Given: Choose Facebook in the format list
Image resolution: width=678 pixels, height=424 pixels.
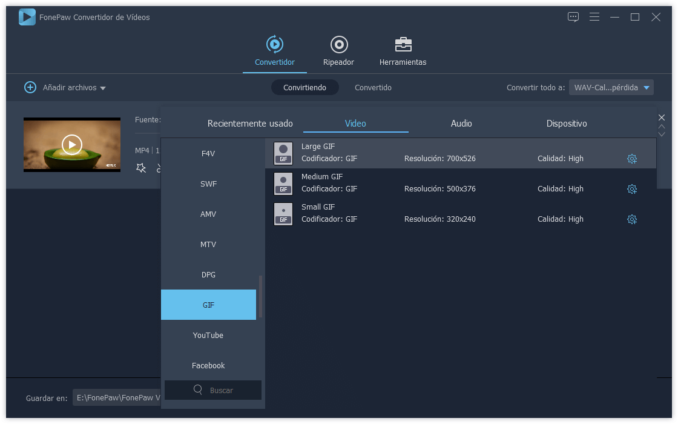Looking at the screenshot, I should point(208,366).
